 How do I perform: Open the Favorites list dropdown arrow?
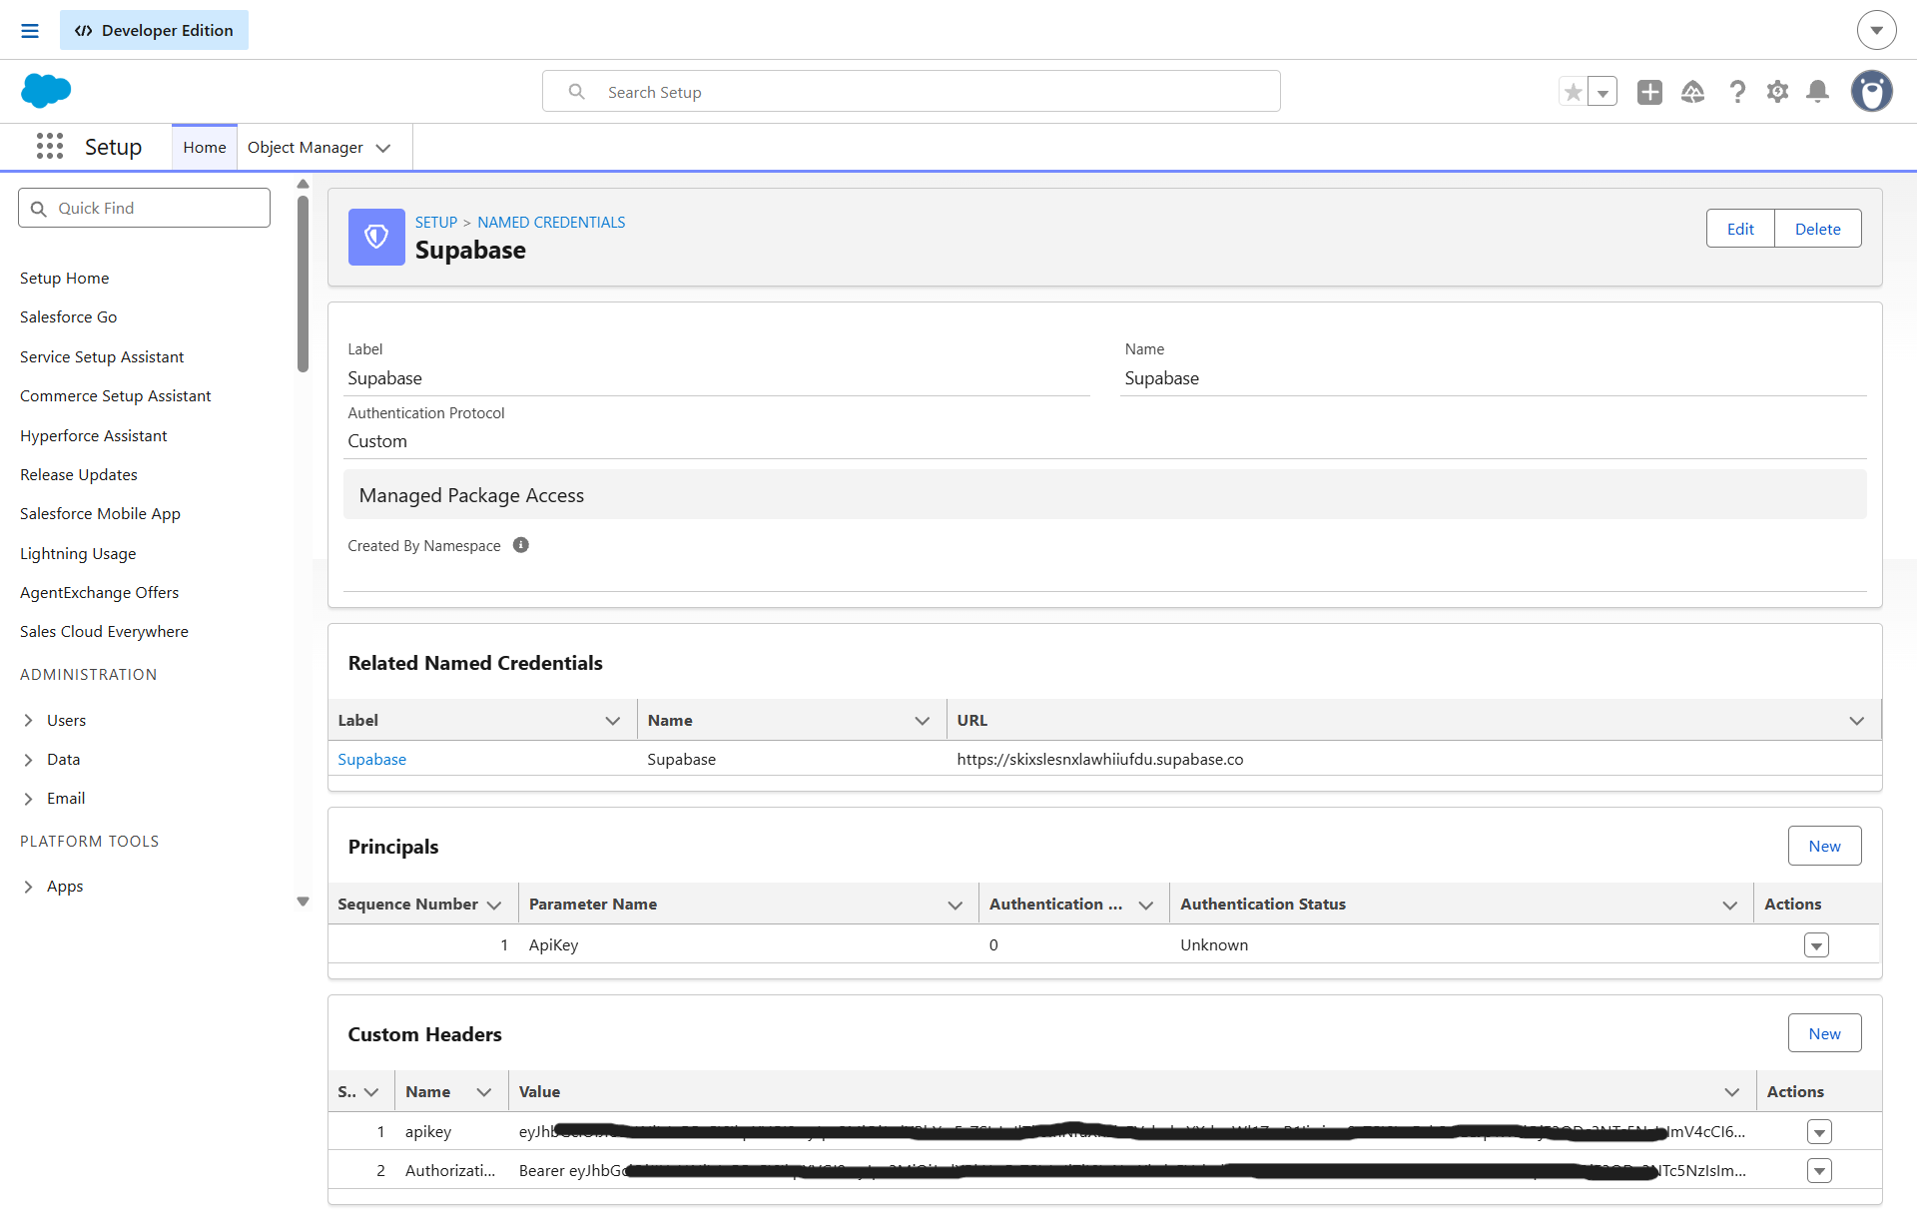(1602, 92)
